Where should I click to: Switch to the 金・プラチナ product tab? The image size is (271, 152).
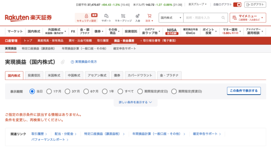pyautogui.click(x=169, y=76)
